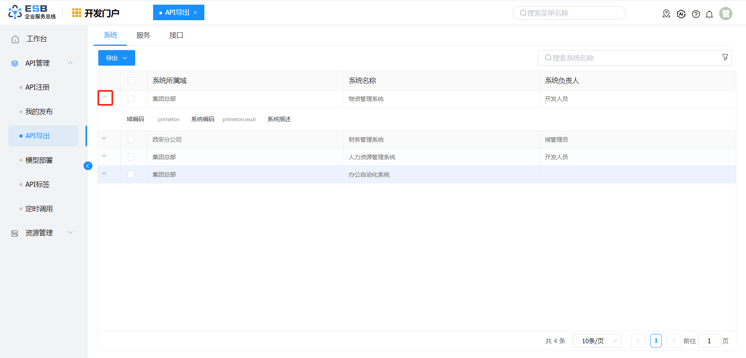Click the filter funnel icon in search box

click(725, 57)
